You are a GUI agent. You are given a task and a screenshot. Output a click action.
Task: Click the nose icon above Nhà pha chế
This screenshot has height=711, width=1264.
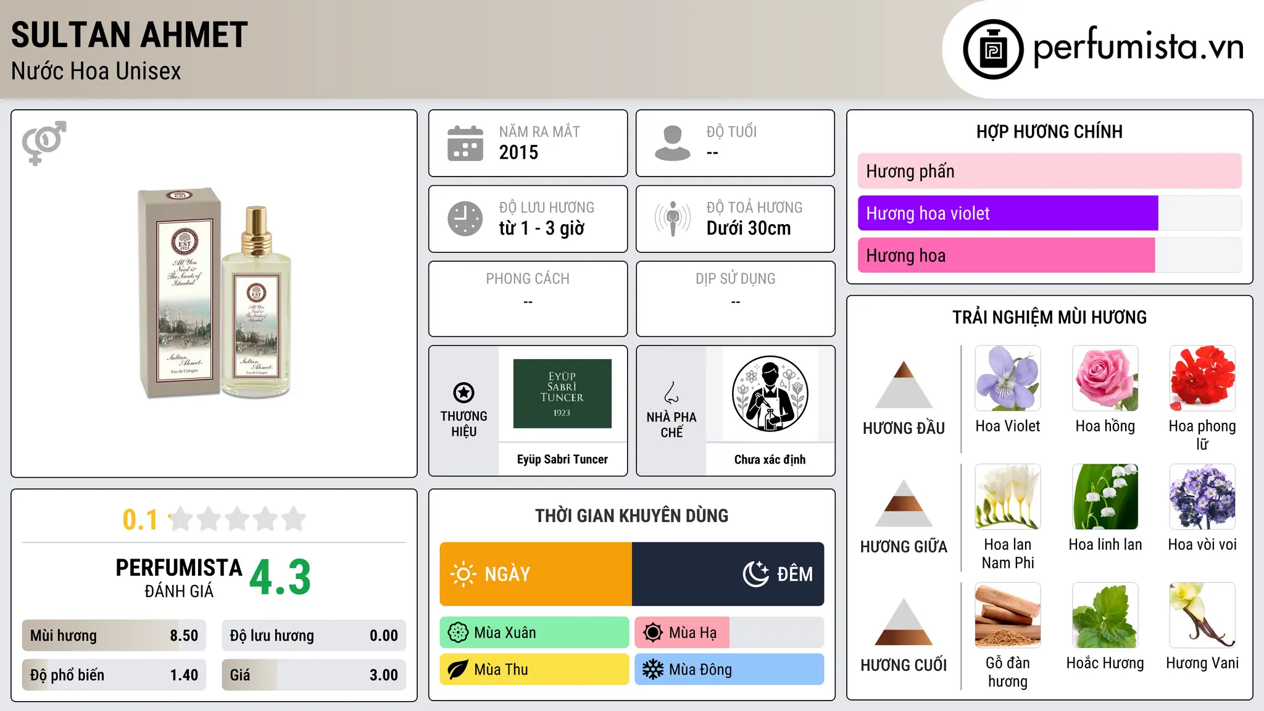[671, 393]
